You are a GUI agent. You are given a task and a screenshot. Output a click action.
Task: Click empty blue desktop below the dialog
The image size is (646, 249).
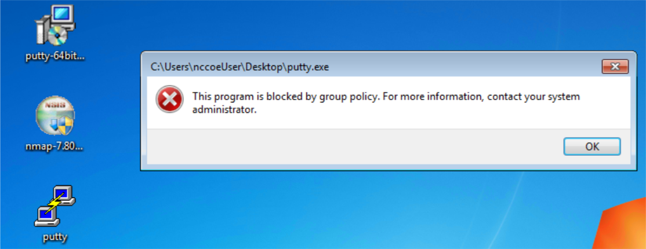tap(329, 210)
